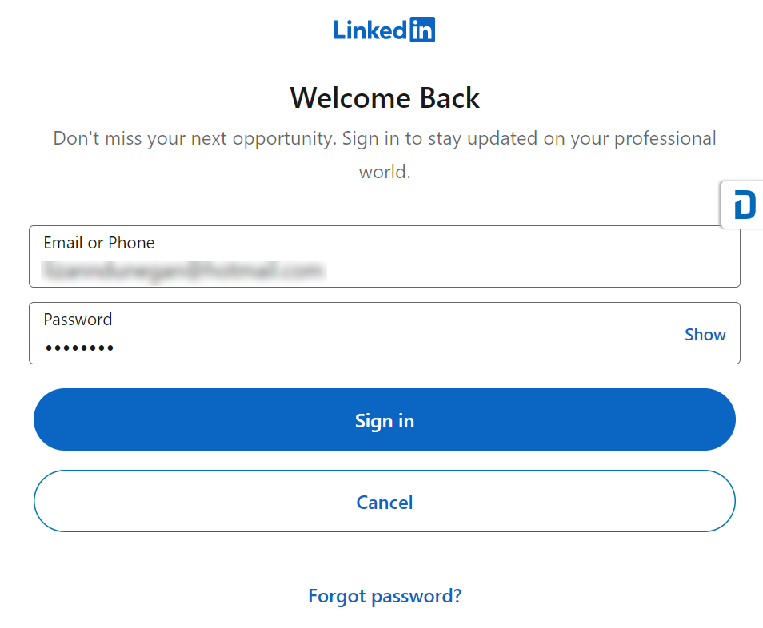Click the "Linked" wordmark text

tap(370, 30)
